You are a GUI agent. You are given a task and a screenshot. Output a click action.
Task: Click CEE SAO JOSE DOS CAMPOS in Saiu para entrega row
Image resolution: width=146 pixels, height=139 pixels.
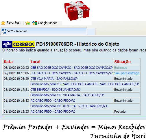click(x=71, y=73)
